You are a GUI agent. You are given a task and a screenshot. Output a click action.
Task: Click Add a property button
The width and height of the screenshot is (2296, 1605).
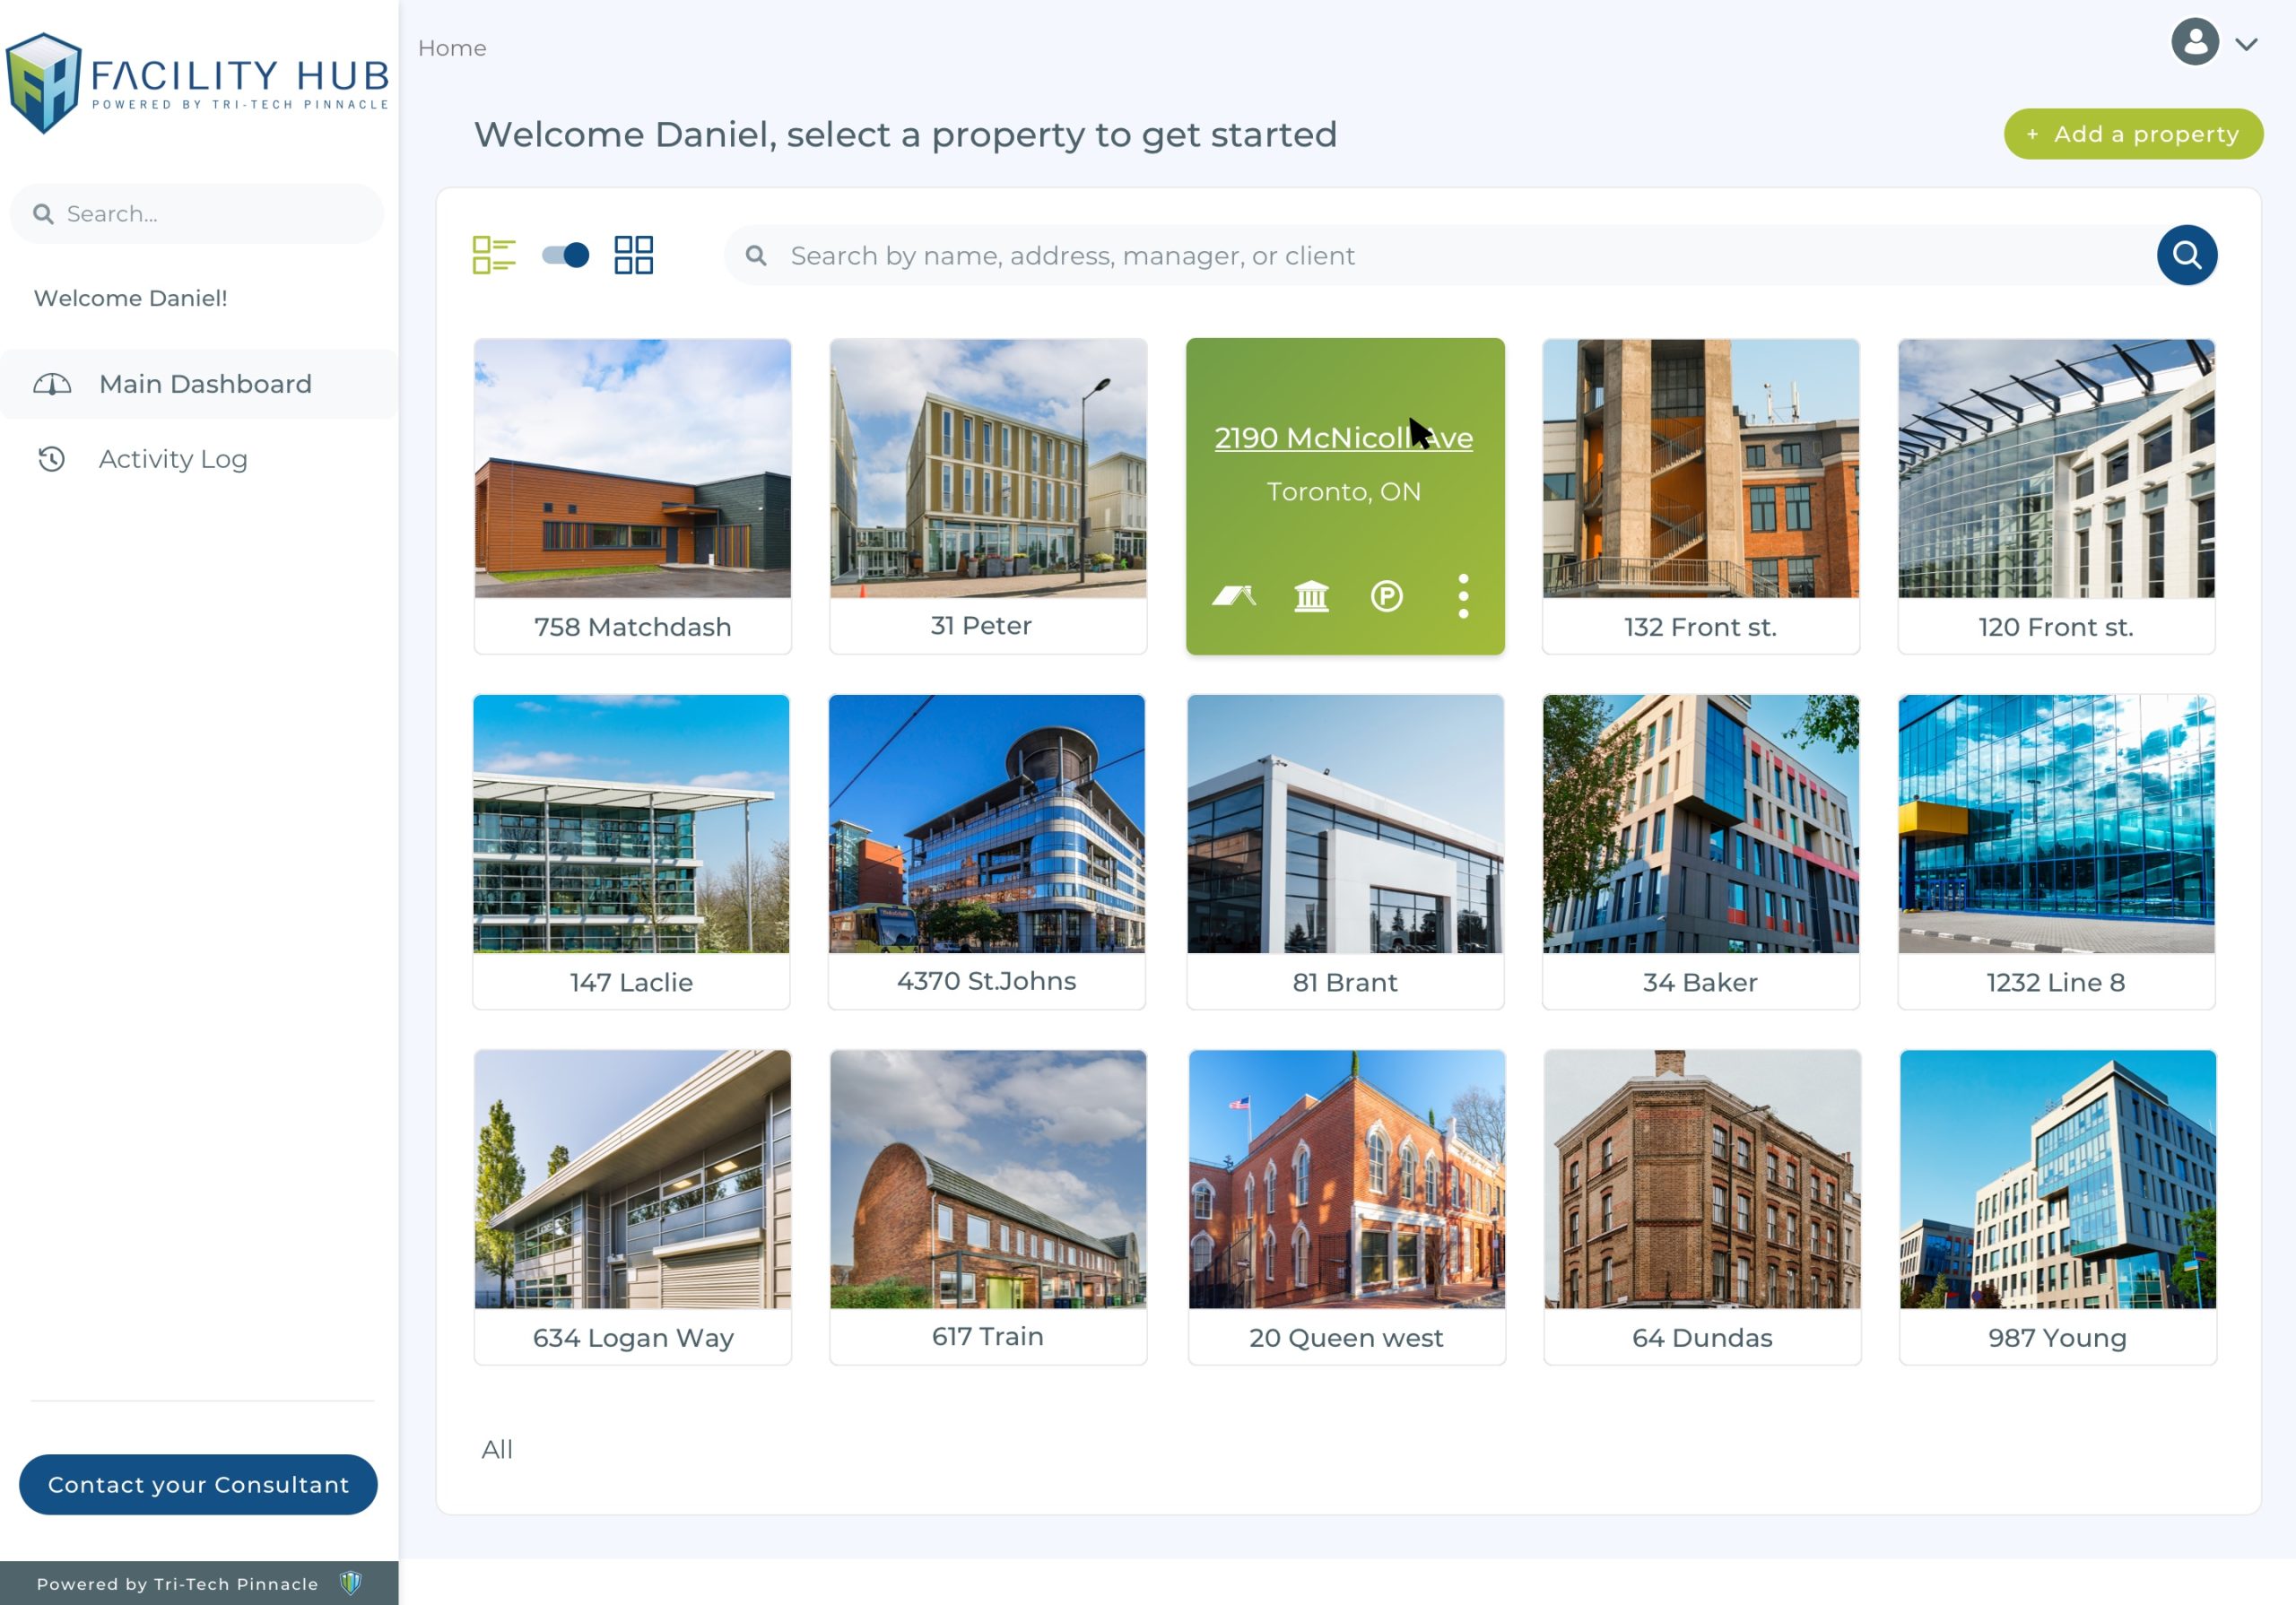2133,134
